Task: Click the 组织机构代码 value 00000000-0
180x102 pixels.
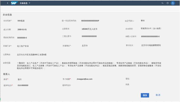Action: tap(22, 38)
